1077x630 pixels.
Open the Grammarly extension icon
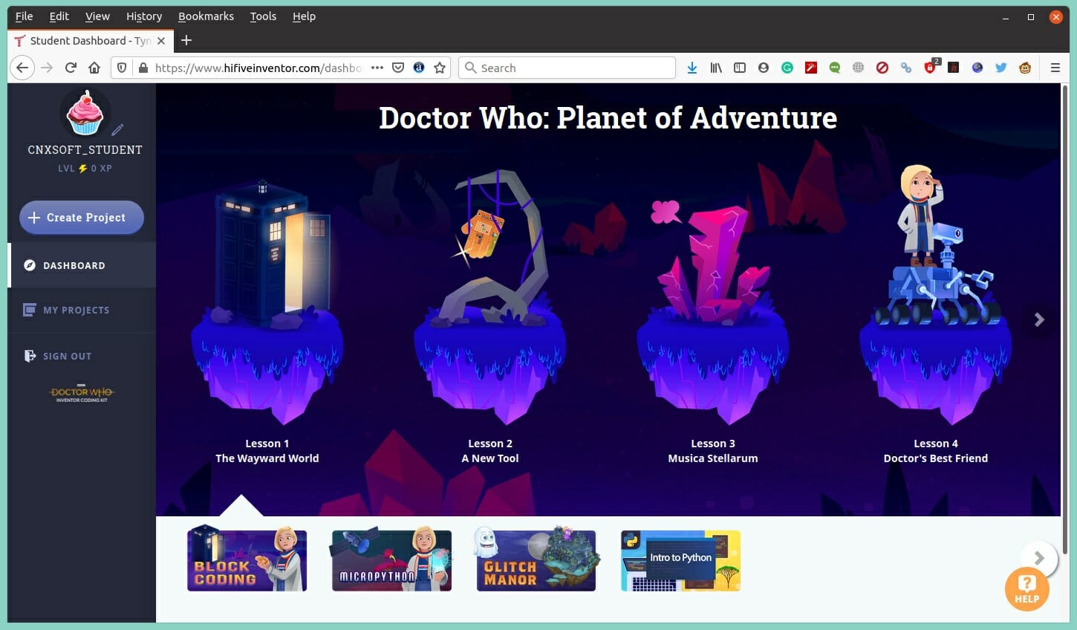(x=787, y=68)
